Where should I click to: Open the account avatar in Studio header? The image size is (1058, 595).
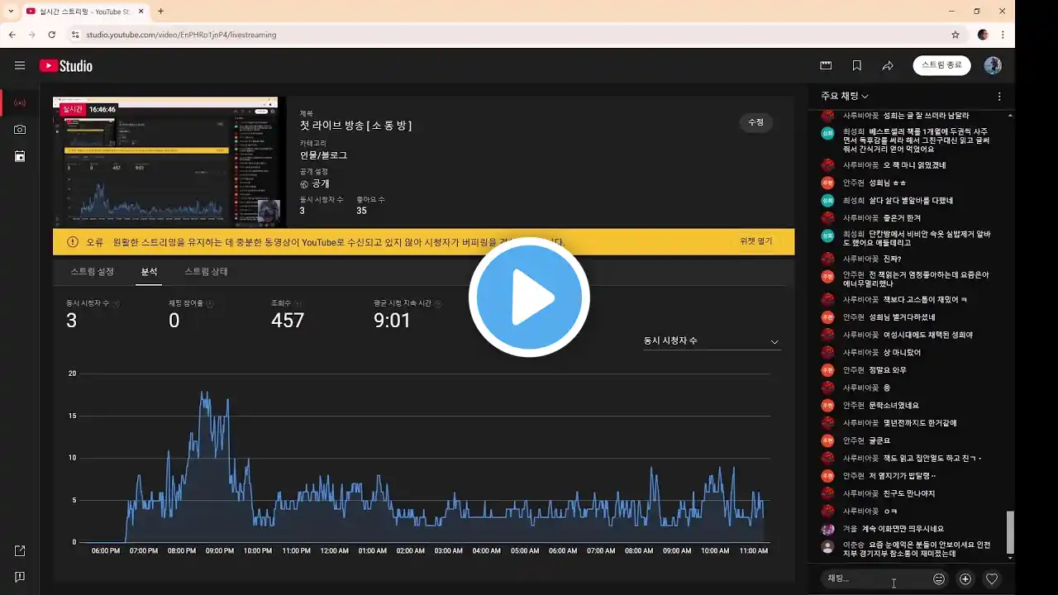pyautogui.click(x=993, y=65)
